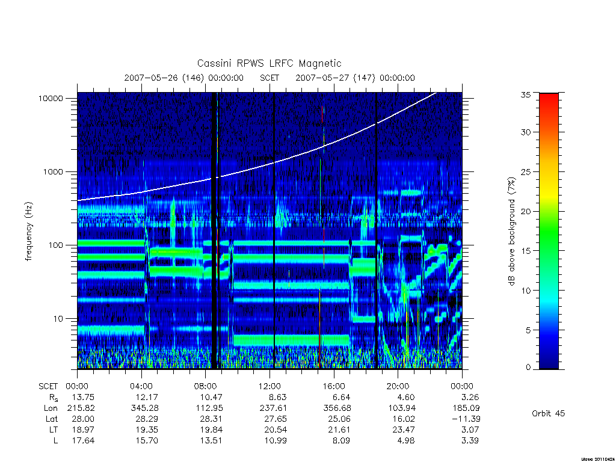This screenshot has height=462, width=616.
Task: Click the local time value 18.97
Action: click(83, 430)
